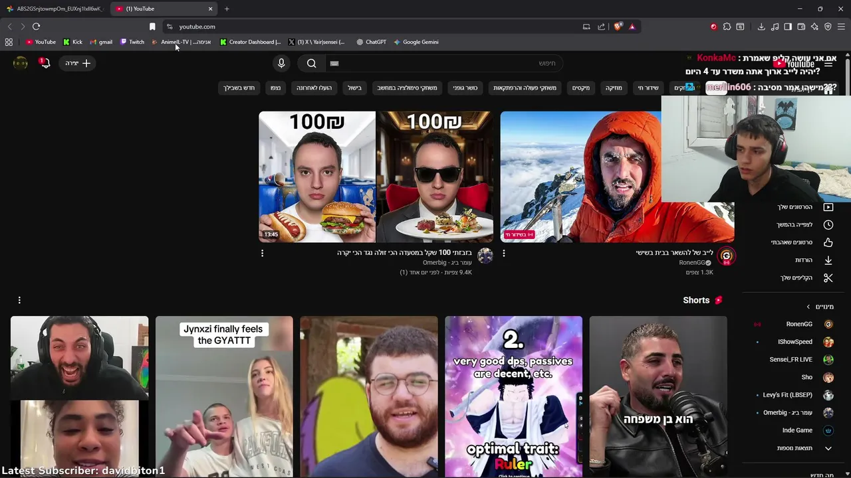Image resolution: width=851 pixels, height=478 pixels.
Task: Toggle the browser sidebar panel icon
Action: point(788,27)
